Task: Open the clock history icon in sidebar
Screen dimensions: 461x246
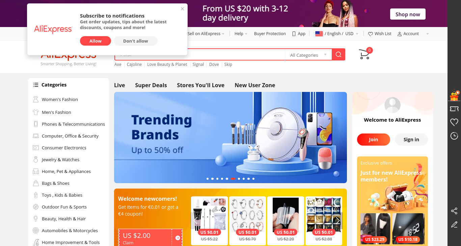Action: [x=454, y=136]
